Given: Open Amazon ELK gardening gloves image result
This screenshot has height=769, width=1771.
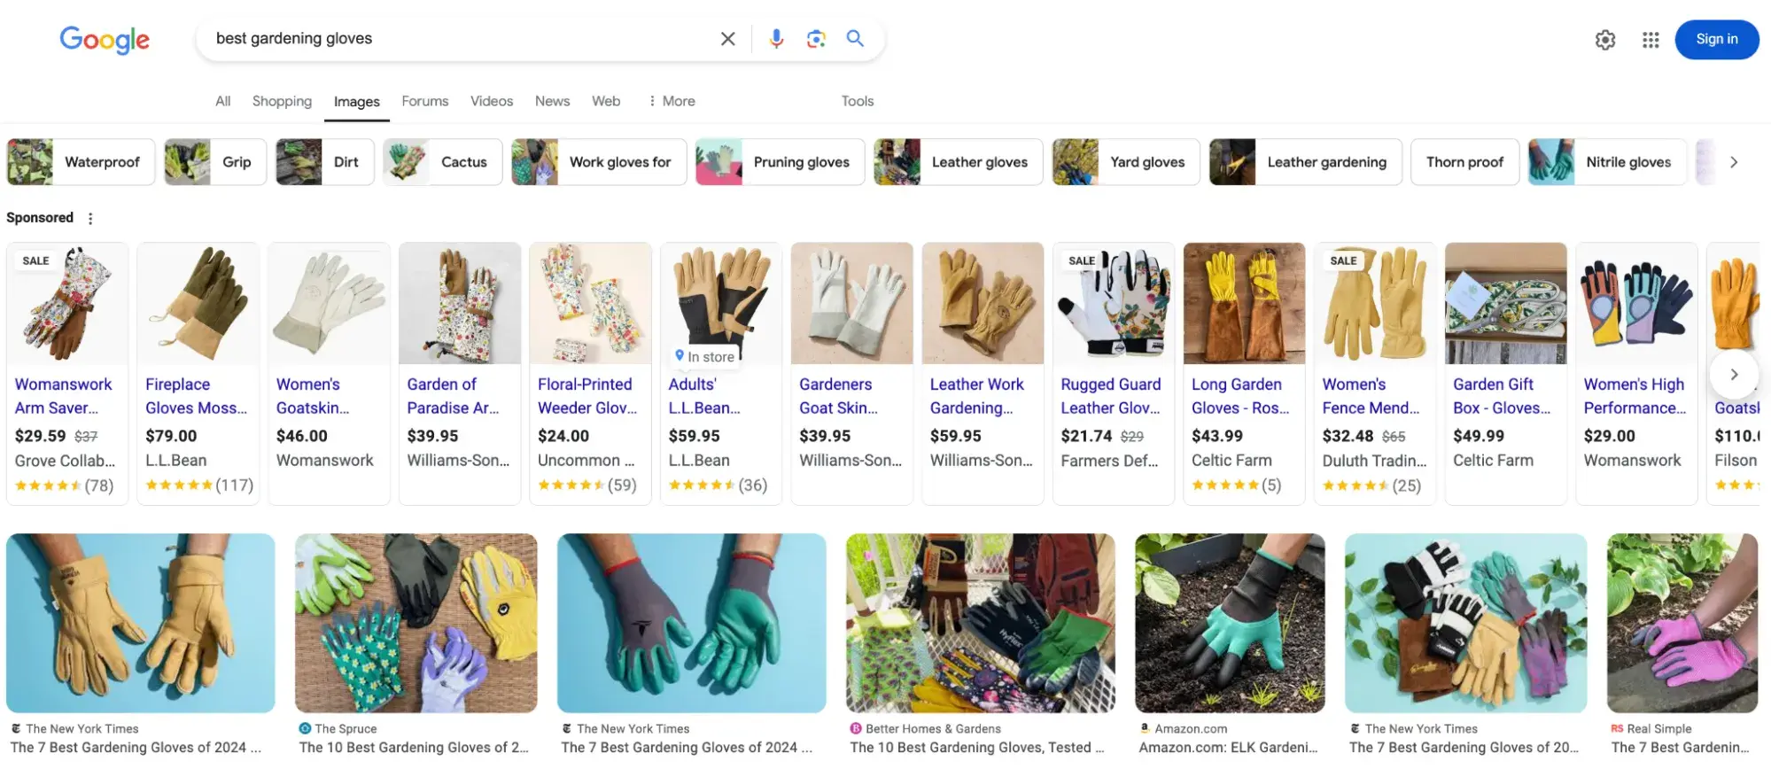Looking at the screenshot, I should [1229, 623].
